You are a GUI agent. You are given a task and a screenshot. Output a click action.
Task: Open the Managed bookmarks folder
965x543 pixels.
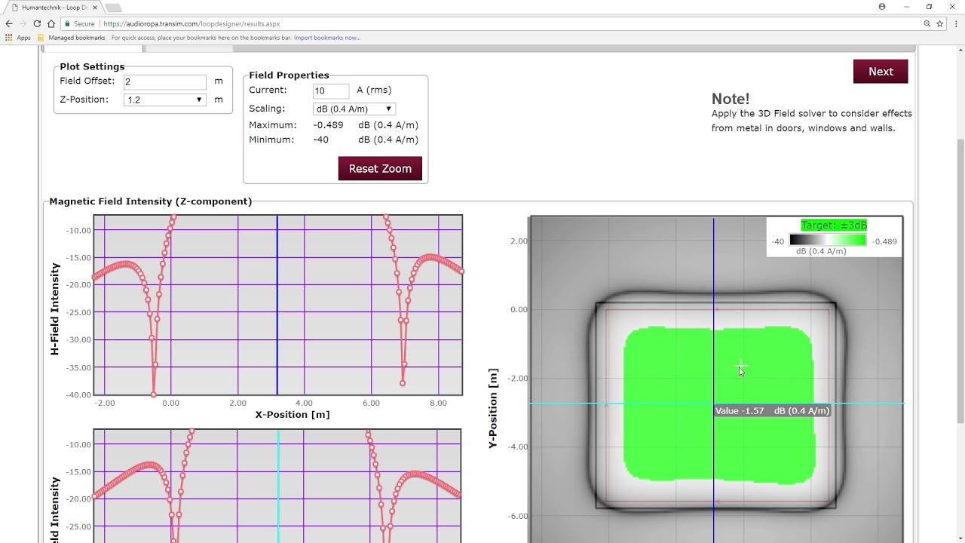[71, 38]
